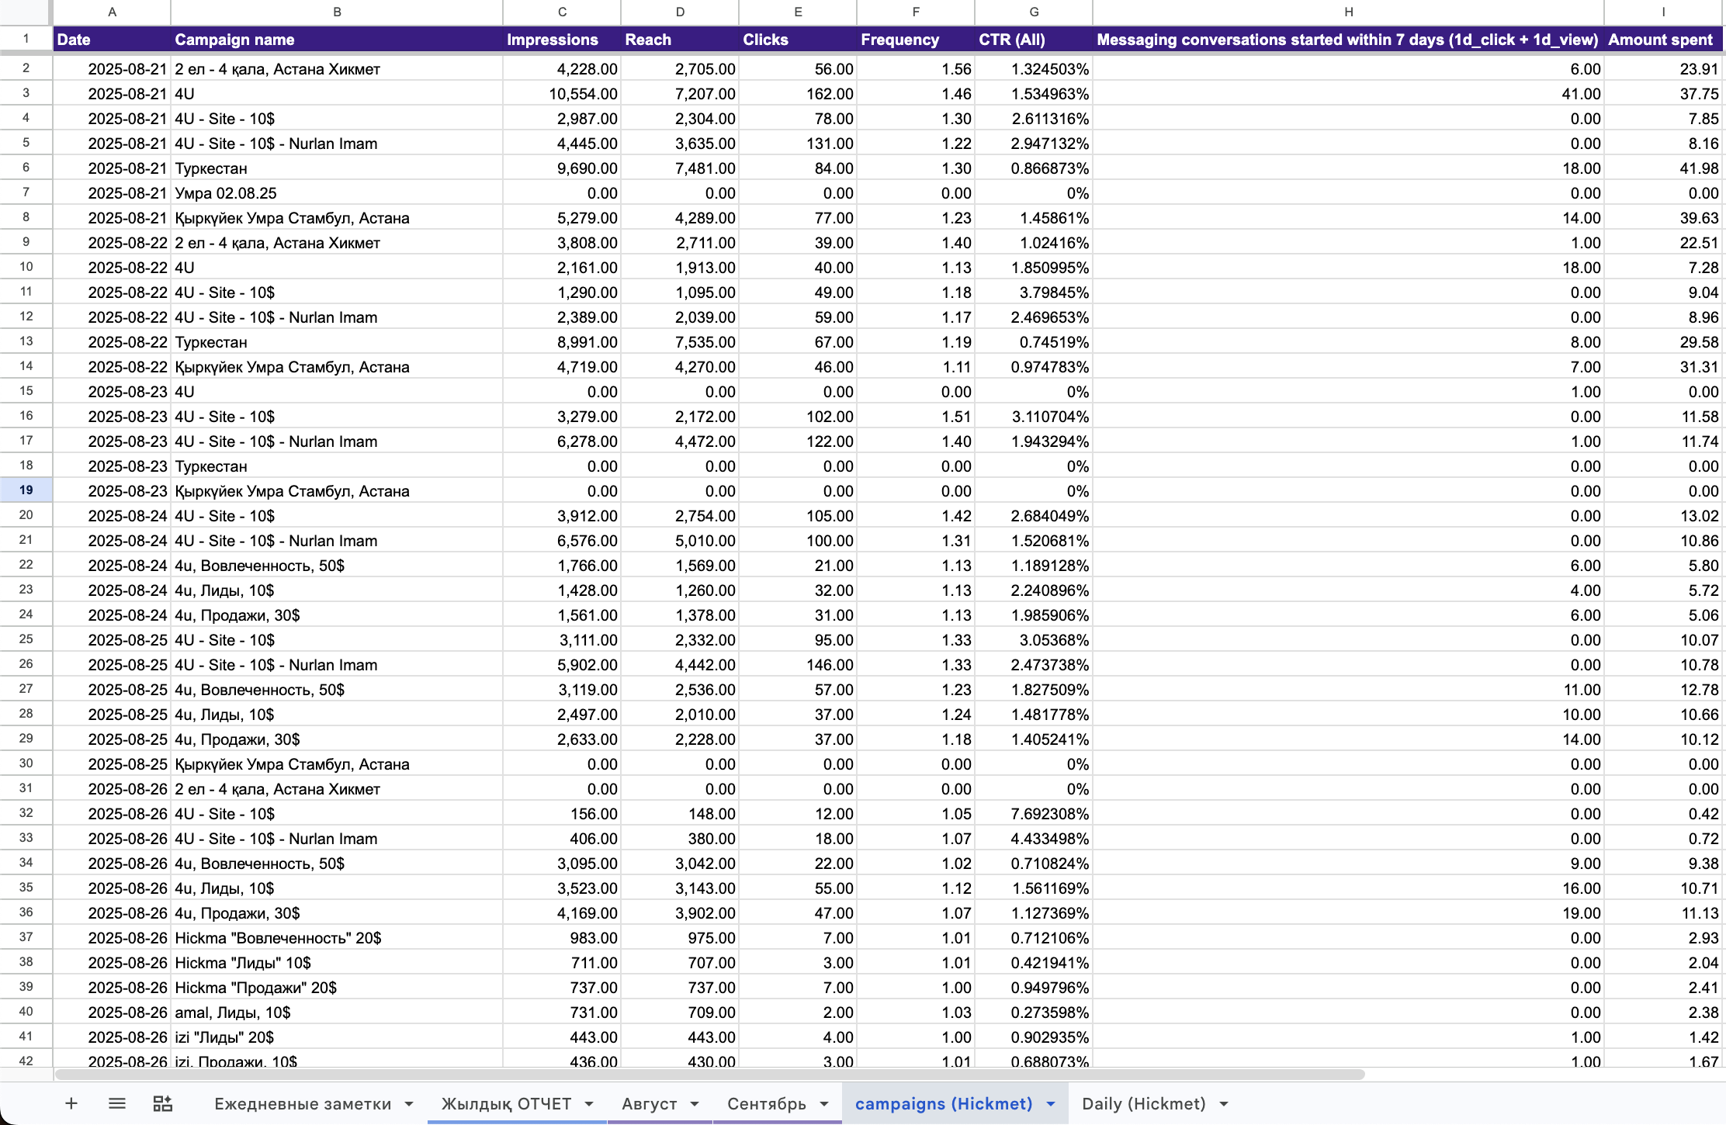
Task: Select campaign cell Hickma "Лиды" 10$
Action: coord(337,963)
